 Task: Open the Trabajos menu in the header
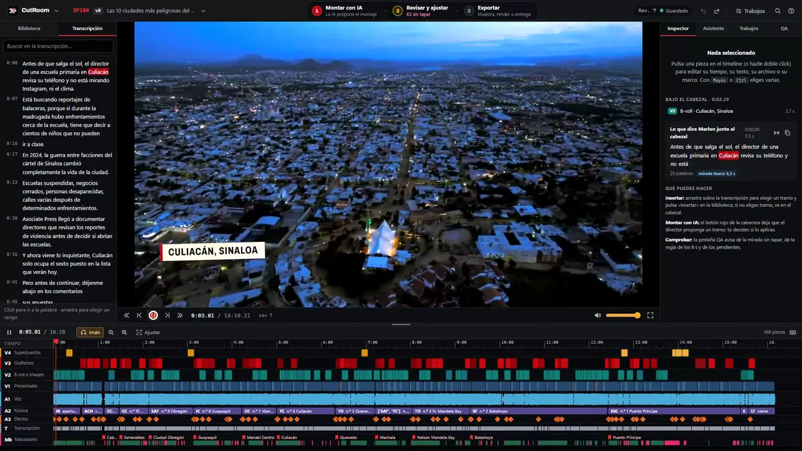751,11
